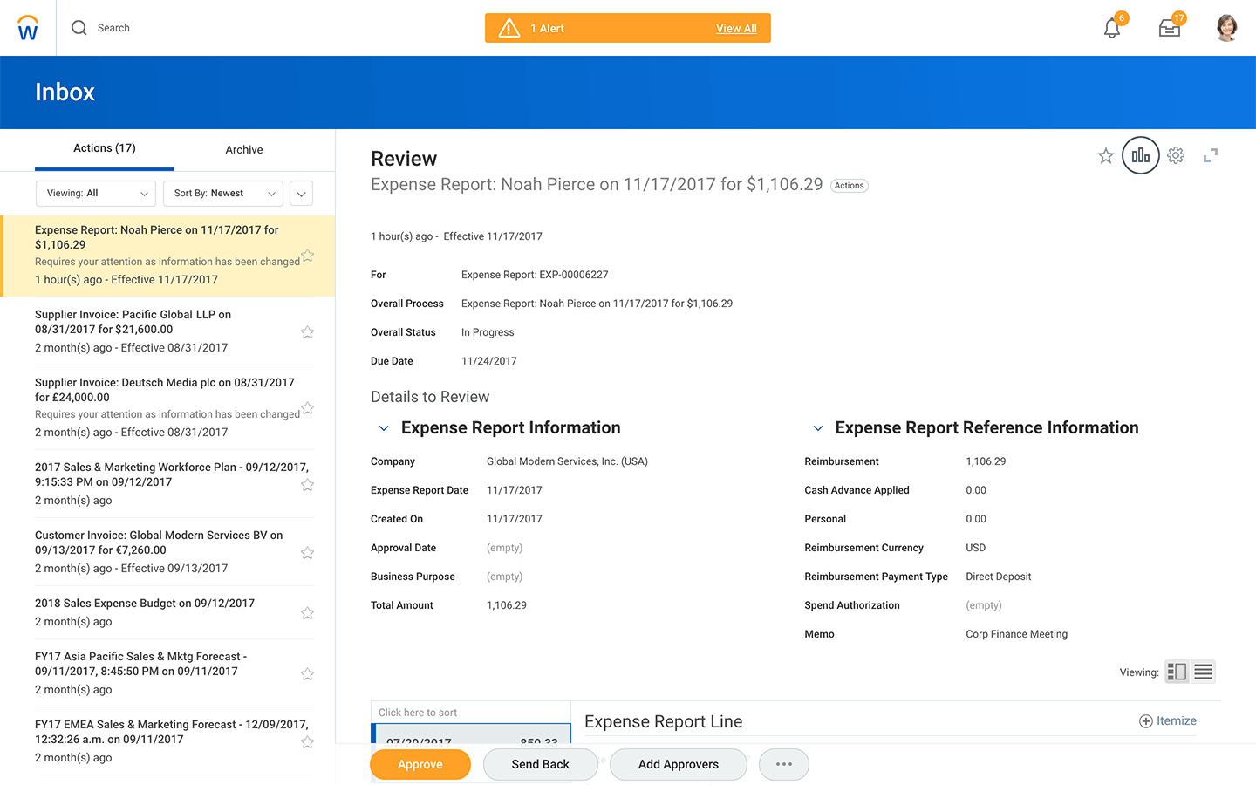Click View All link in alert banner
Viewport: 1256px width, 785px height.
pos(736,29)
